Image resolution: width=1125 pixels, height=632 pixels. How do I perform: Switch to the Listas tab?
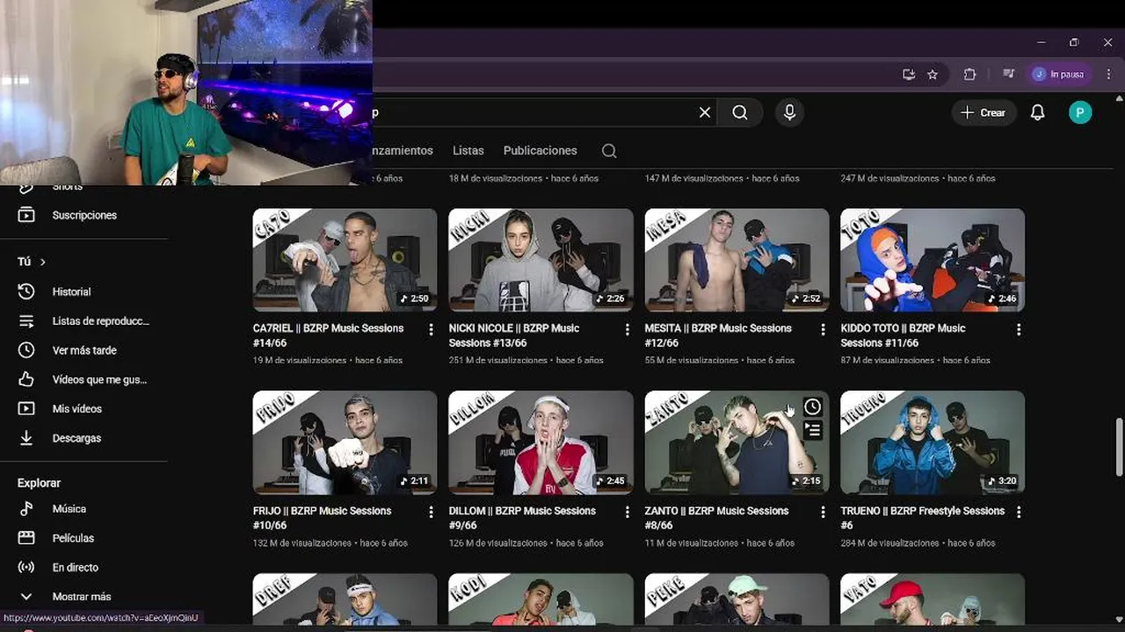[x=468, y=151]
